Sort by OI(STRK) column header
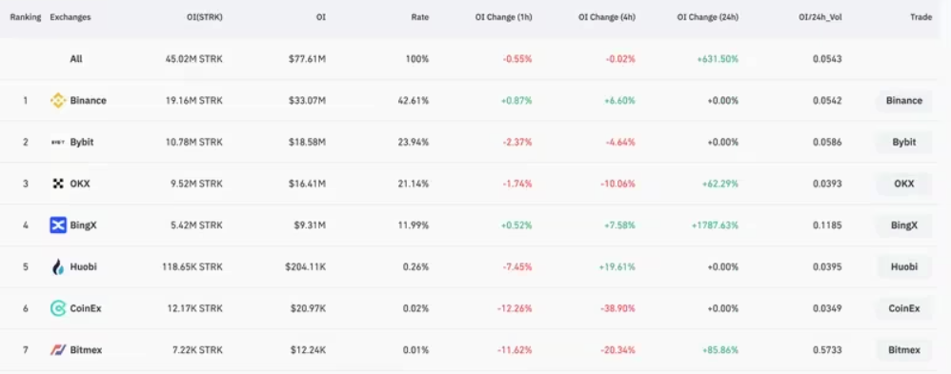 (205, 17)
